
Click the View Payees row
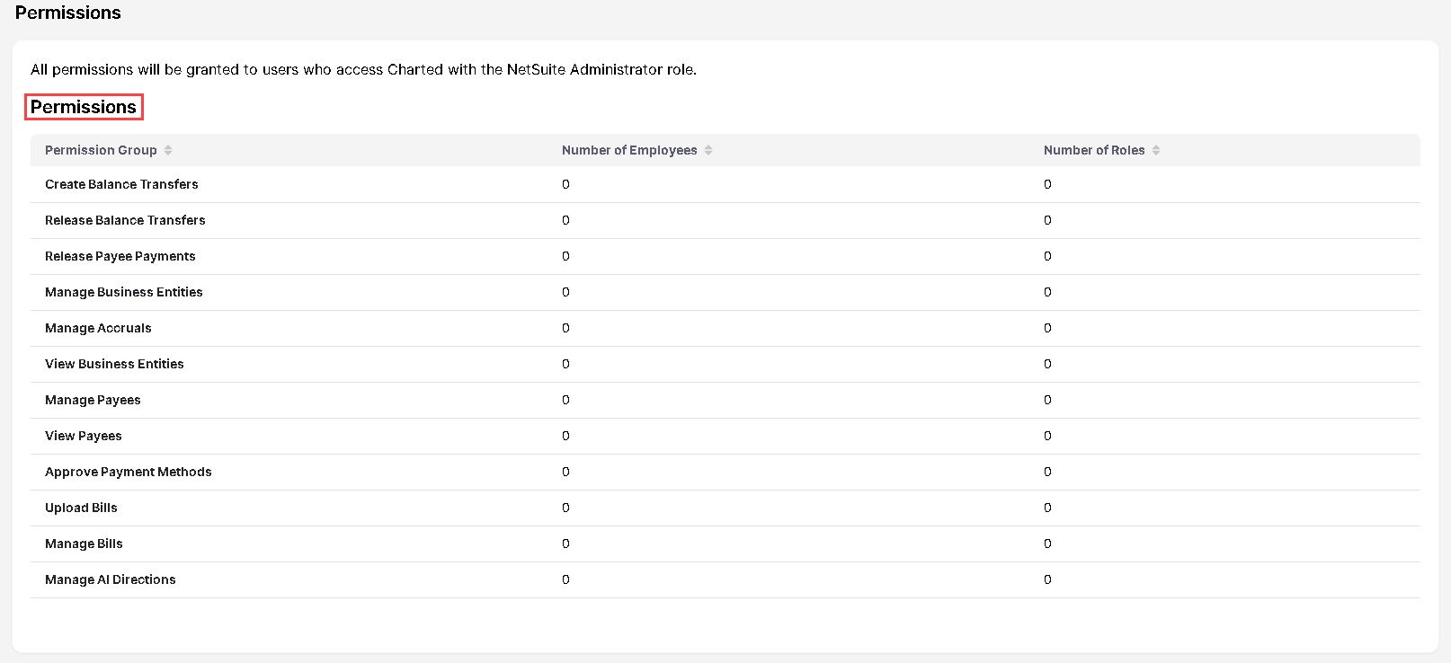pyautogui.click(x=83, y=436)
